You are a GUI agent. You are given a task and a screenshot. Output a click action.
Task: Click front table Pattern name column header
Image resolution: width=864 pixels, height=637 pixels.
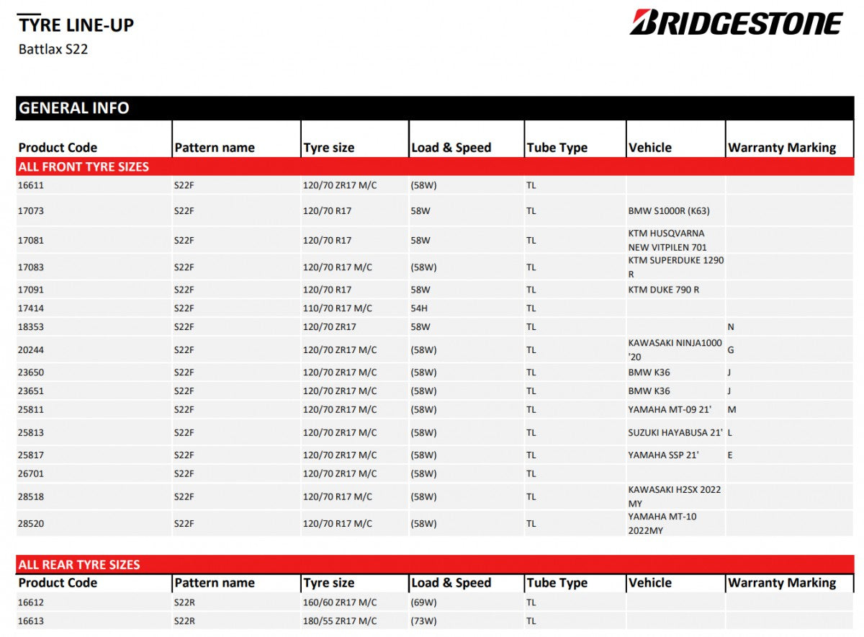[x=215, y=148]
